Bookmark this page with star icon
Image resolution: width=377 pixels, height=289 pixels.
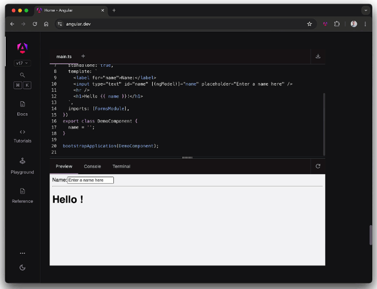(x=310, y=24)
